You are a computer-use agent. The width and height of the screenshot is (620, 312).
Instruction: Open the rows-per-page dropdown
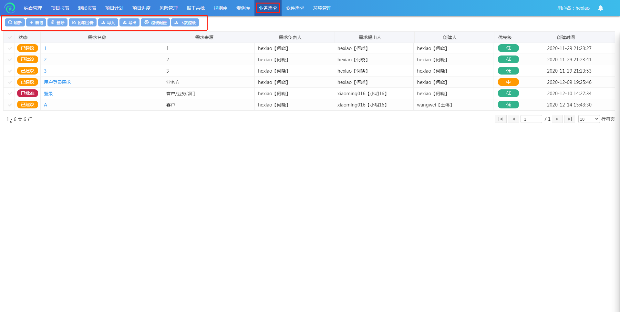click(x=589, y=119)
